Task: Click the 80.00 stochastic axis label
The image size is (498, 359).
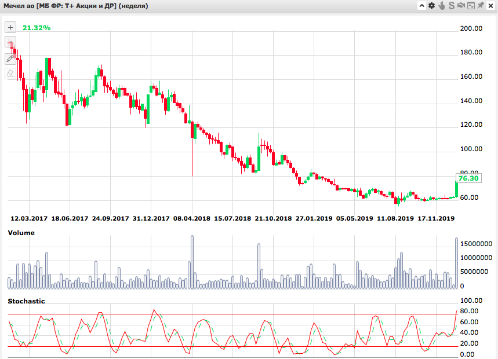Action: click(x=469, y=311)
